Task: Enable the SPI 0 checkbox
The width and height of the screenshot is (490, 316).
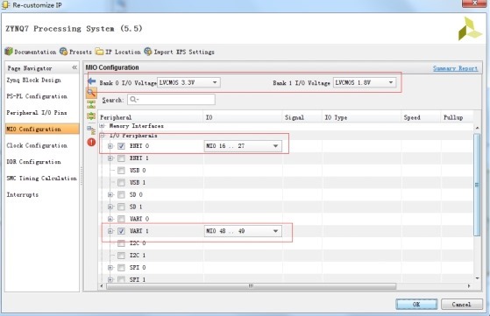Action: click(x=121, y=268)
